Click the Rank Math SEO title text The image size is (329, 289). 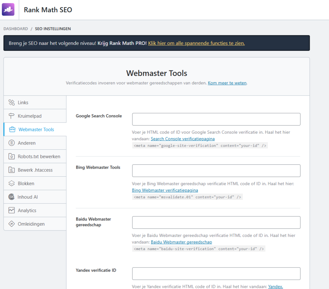tap(48, 10)
